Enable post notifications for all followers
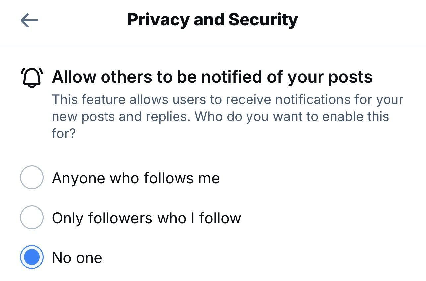 (32, 177)
